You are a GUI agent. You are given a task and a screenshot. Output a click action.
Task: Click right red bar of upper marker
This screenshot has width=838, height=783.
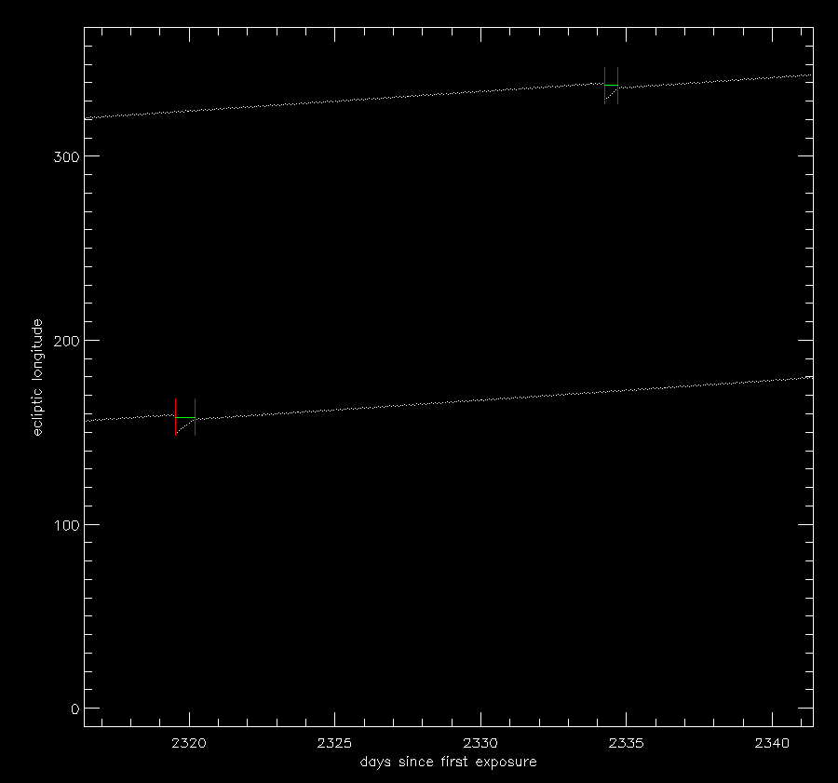(x=618, y=86)
